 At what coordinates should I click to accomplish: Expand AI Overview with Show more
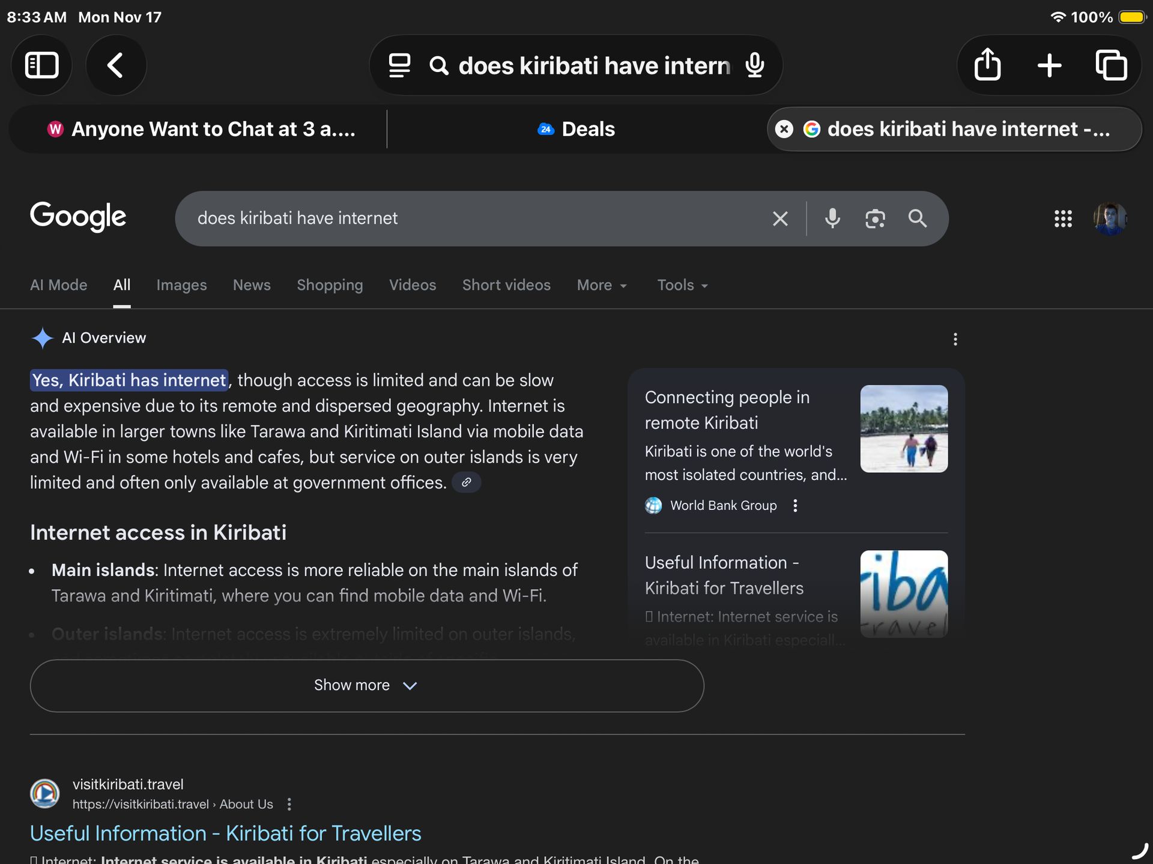[x=366, y=685]
